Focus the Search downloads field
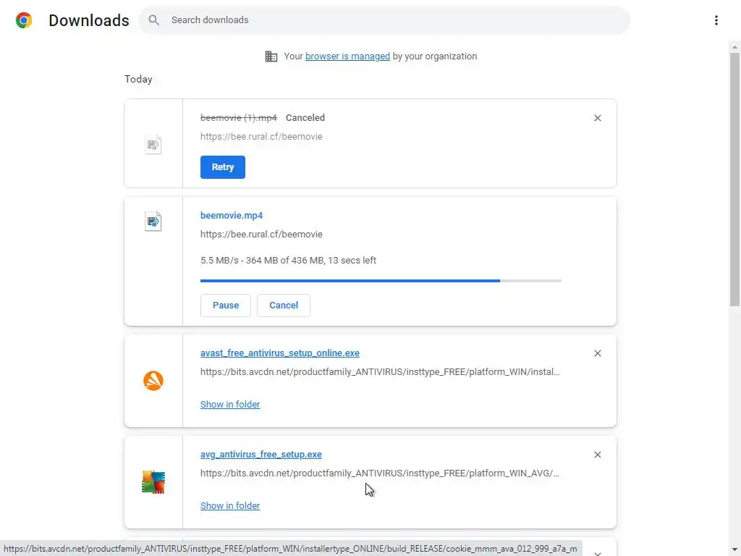Viewport: 741px width, 556px height. 391,20
